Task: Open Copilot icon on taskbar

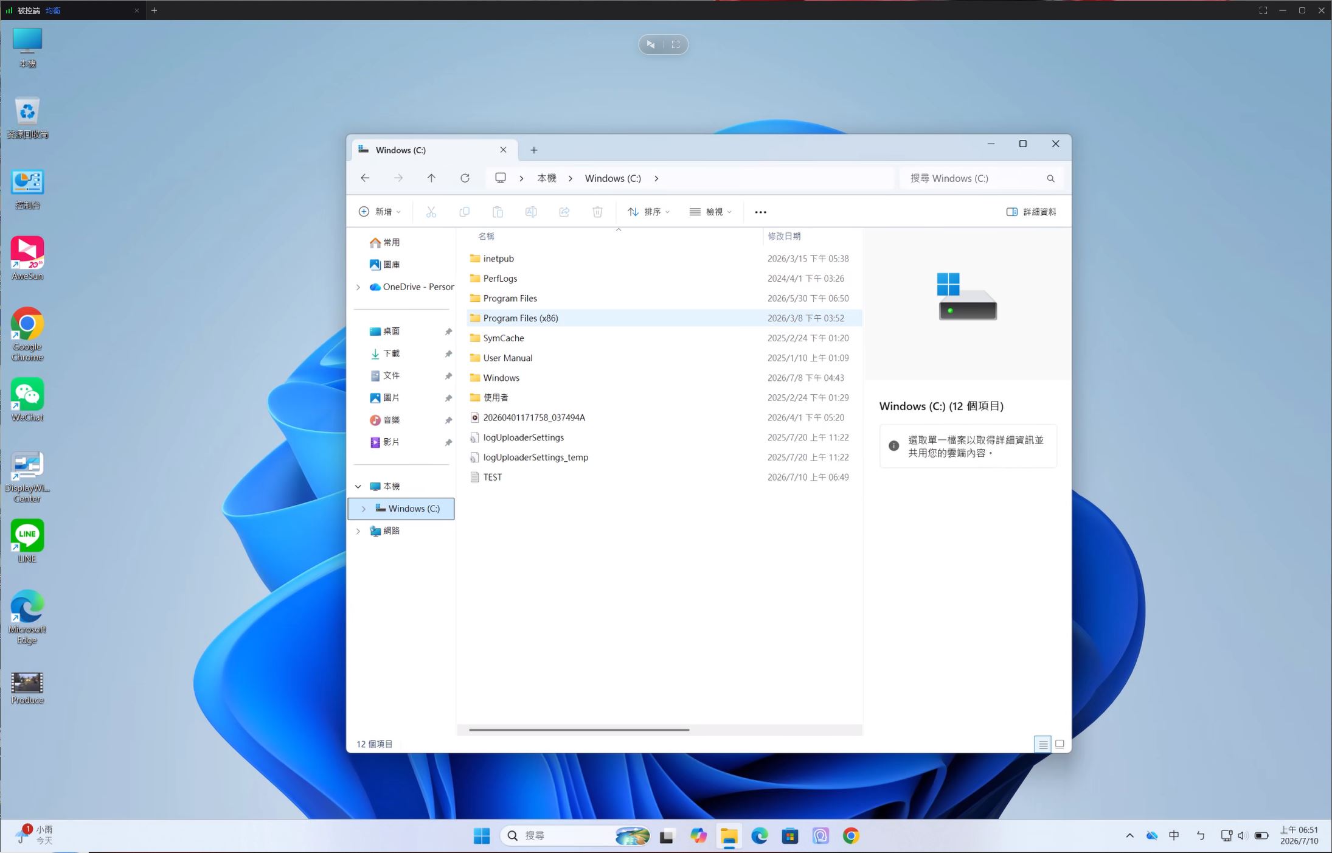Action: tap(698, 836)
